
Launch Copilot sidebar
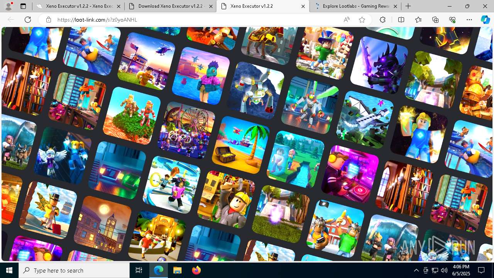pos(485,20)
